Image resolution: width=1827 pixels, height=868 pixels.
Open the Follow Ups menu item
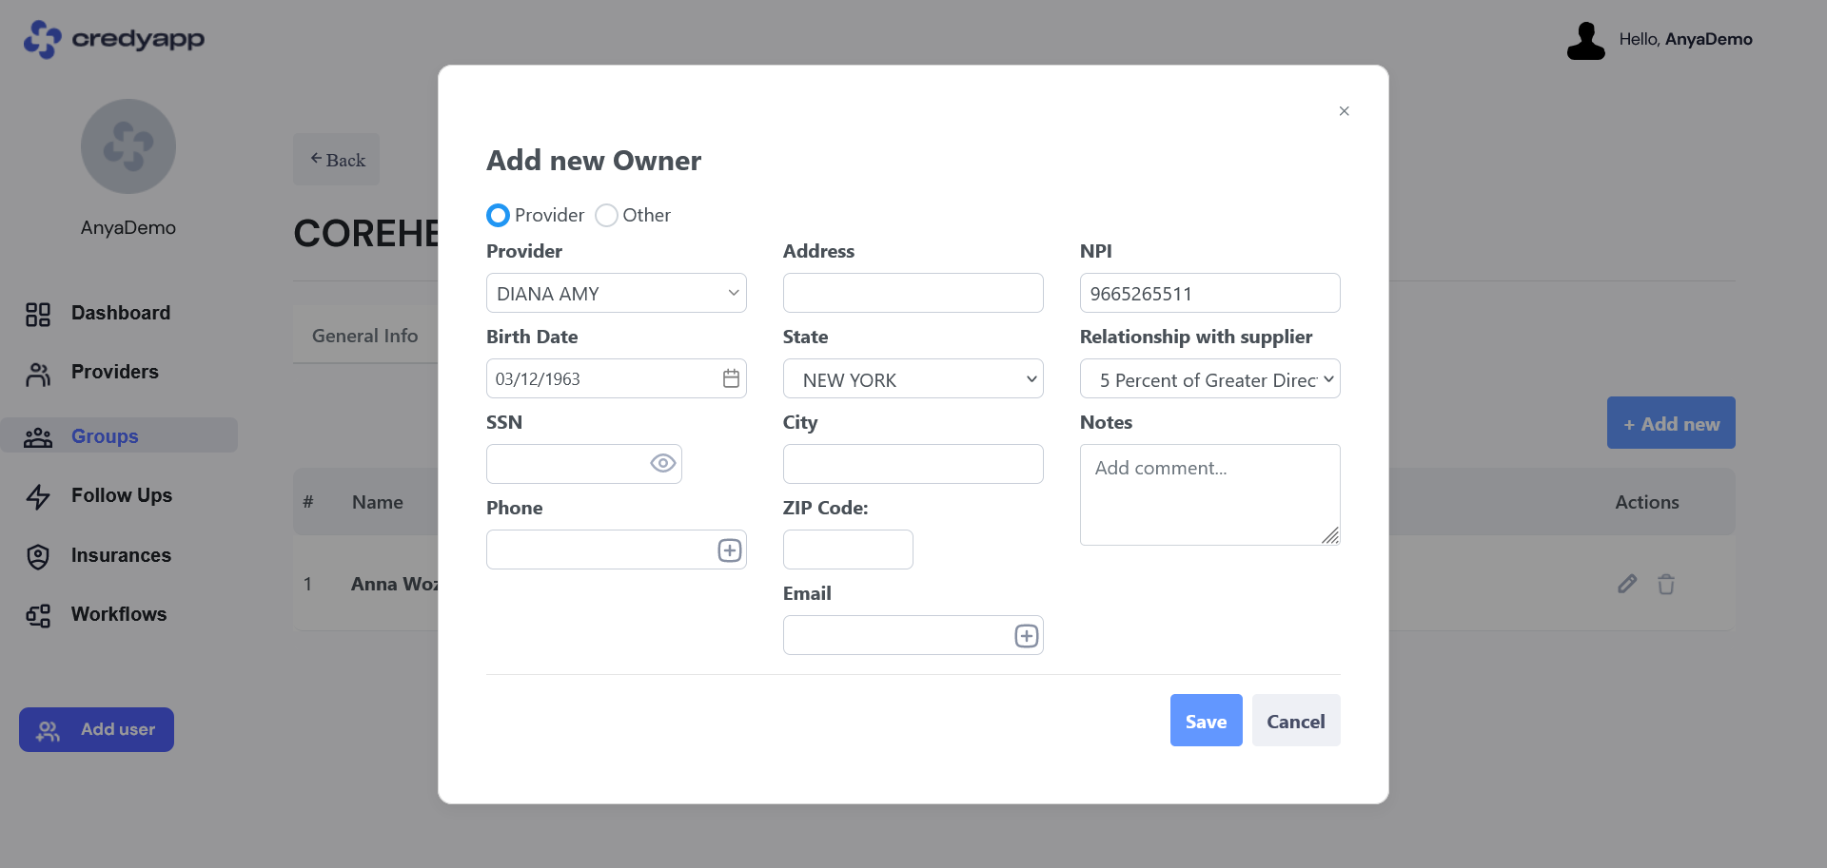click(121, 495)
